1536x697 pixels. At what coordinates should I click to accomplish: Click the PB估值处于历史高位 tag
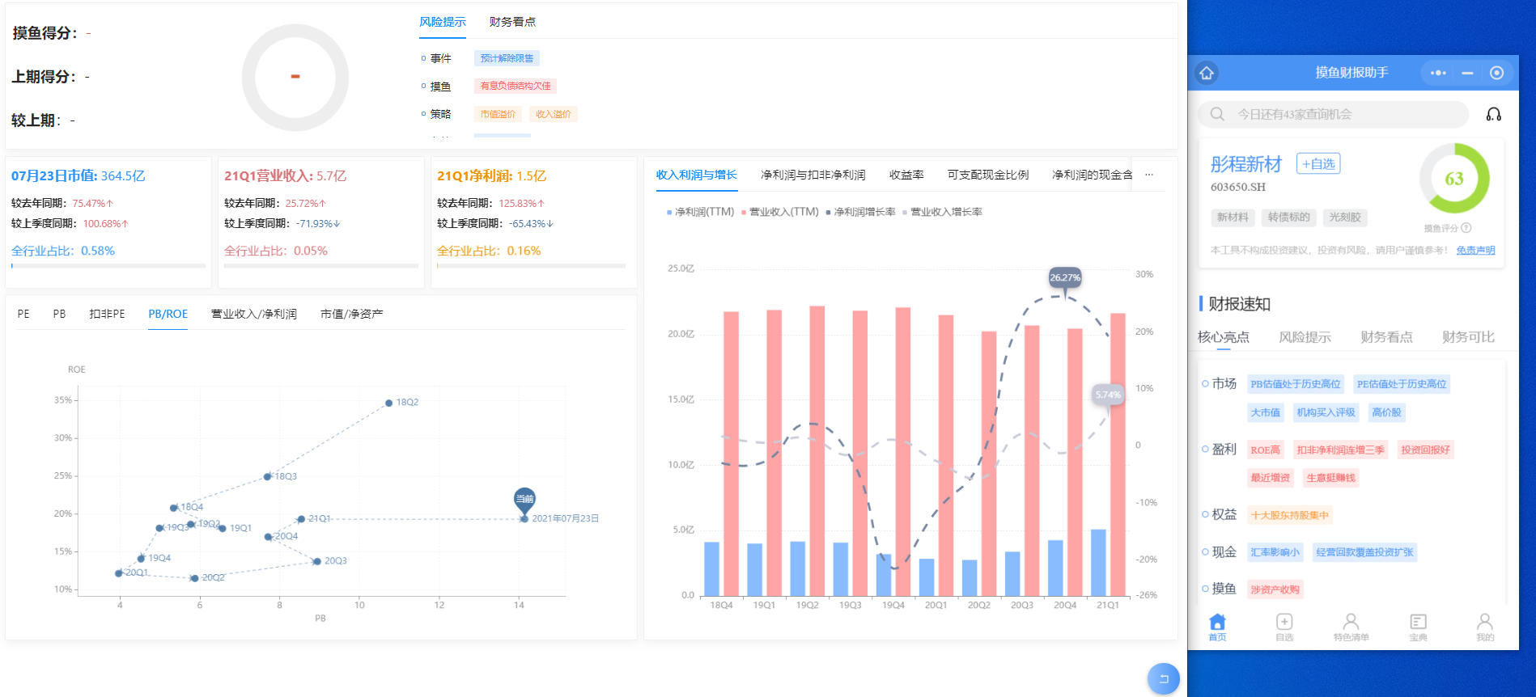point(1296,384)
